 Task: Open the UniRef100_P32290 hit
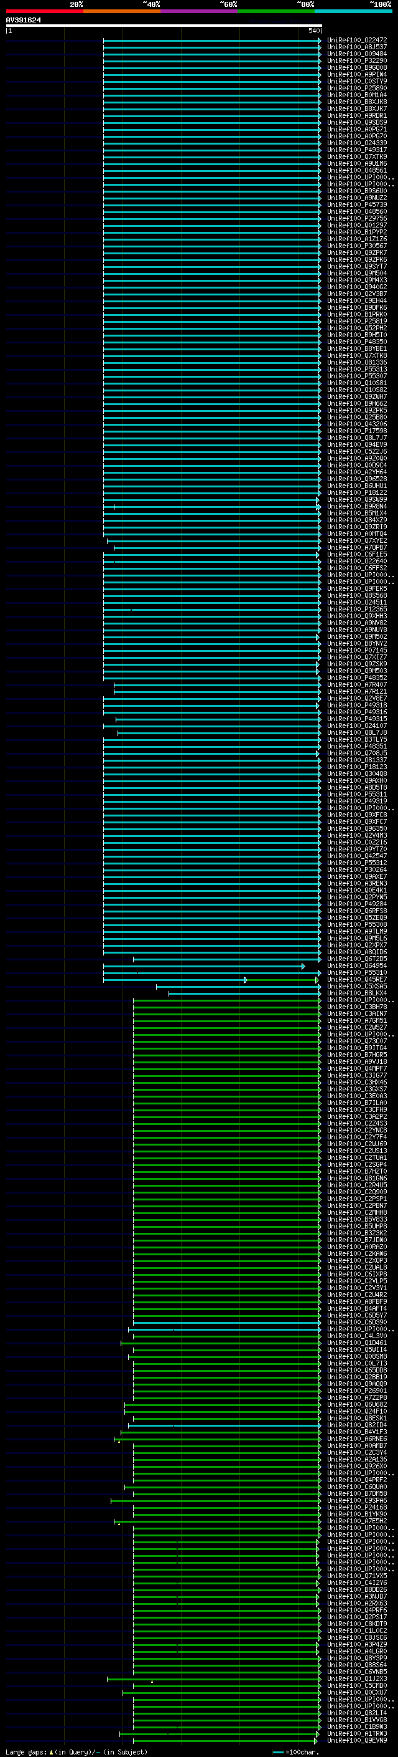click(x=356, y=60)
